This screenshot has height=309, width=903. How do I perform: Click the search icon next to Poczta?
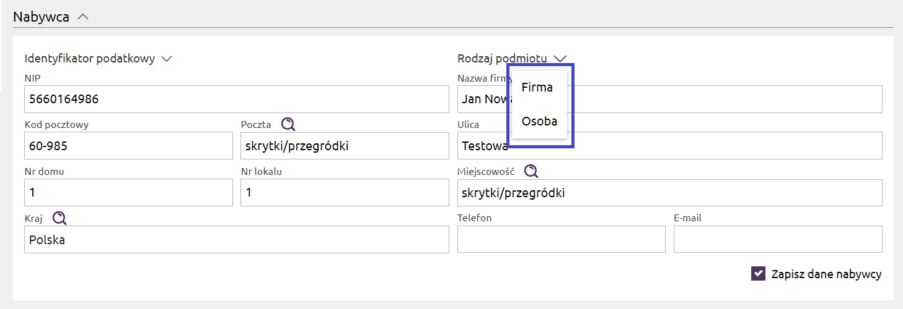click(288, 124)
